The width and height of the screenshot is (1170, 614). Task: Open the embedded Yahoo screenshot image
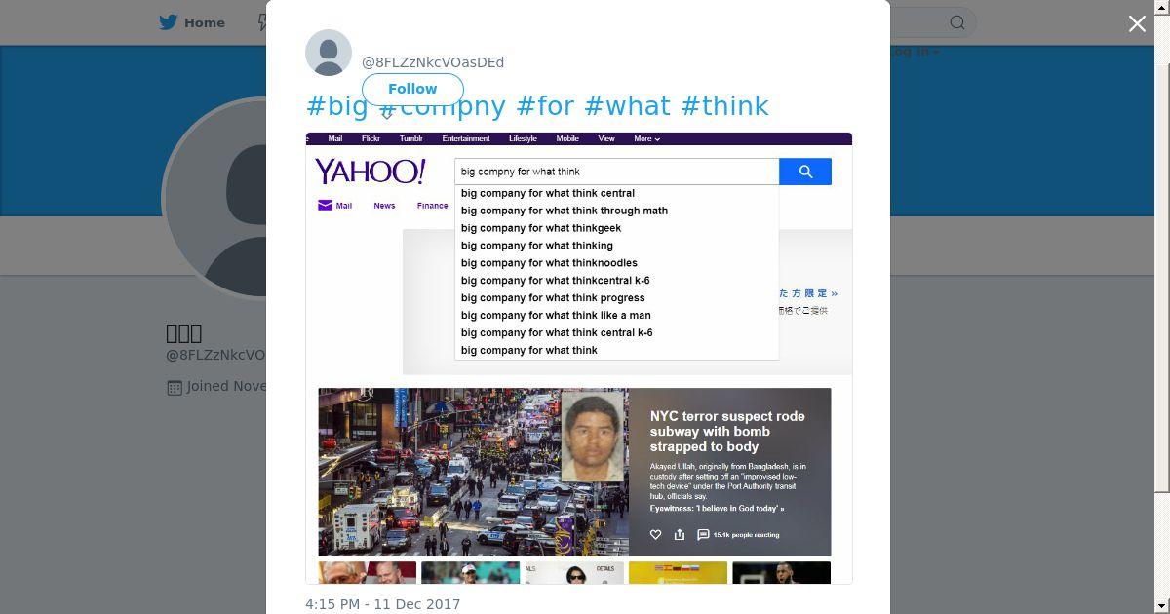[x=579, y=359]
